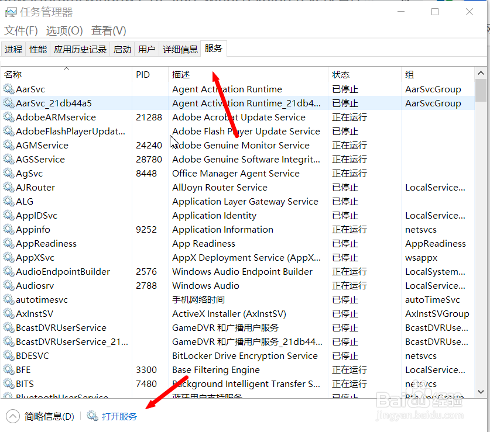Sort by the 描述 column header

point(248,75)
